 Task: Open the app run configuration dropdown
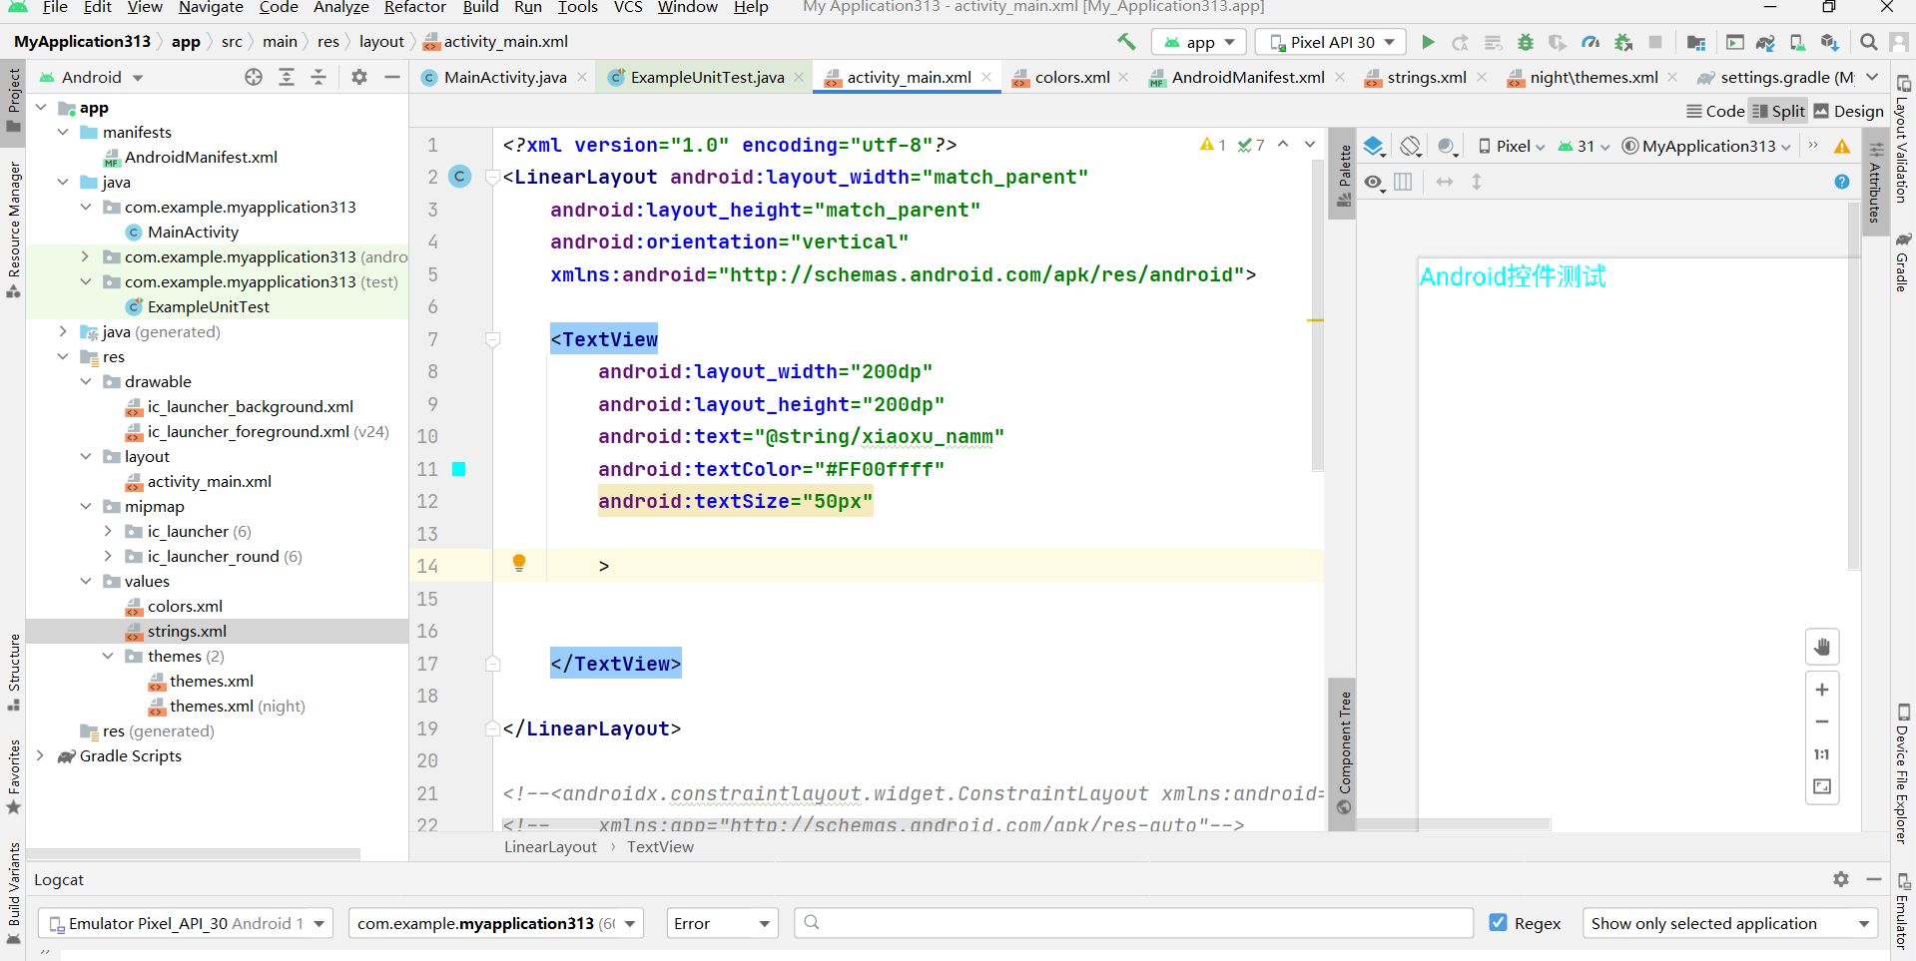(1199, 42)
